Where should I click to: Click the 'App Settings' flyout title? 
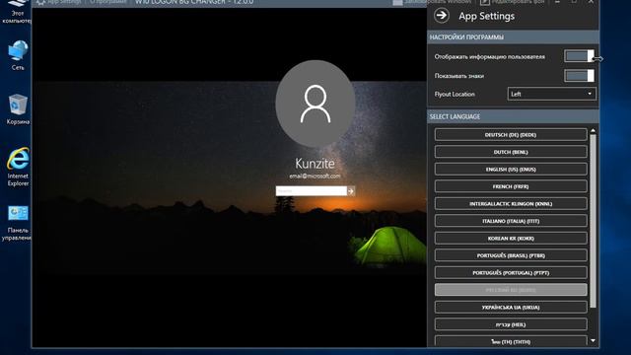tap(486, 16)
